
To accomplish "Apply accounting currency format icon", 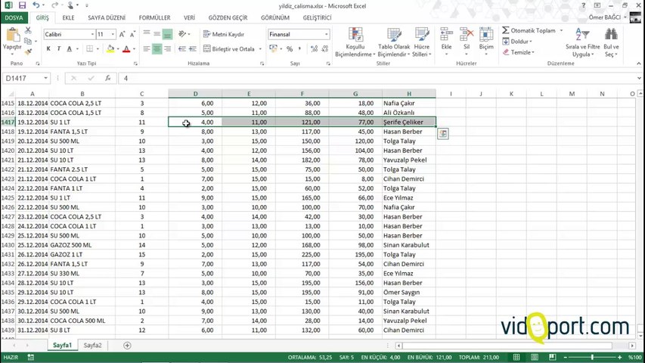I will 273,48.
